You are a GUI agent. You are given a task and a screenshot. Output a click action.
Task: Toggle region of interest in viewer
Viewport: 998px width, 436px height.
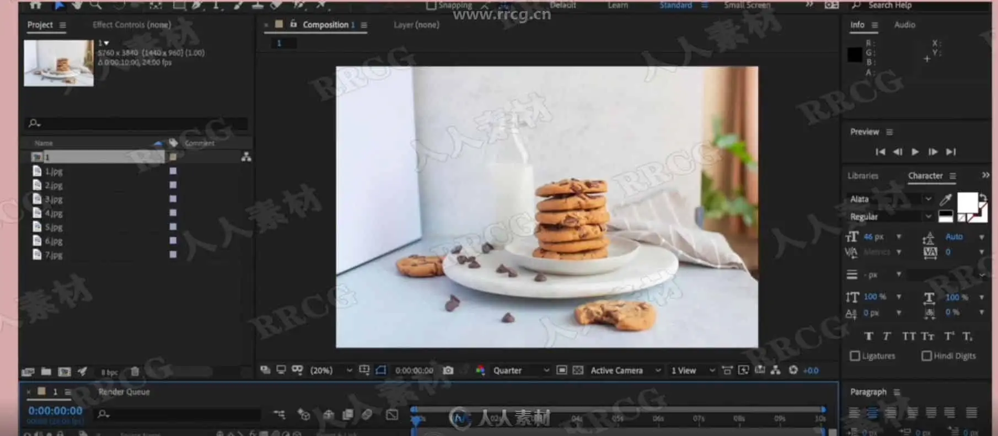[562, 370]
